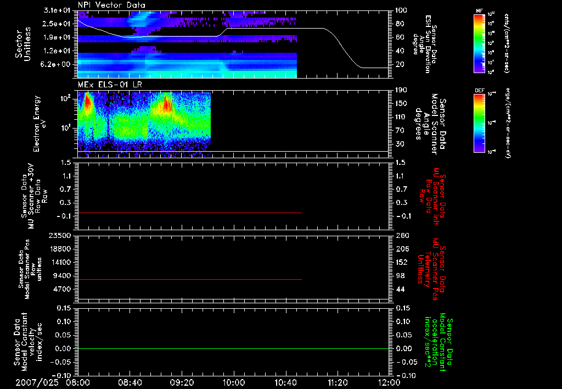Image resolution: width=562 pixels, height=389 pixels.
Task: Click the Model Scanner Angle degrees axis title
Action: [x=430, y=124]
